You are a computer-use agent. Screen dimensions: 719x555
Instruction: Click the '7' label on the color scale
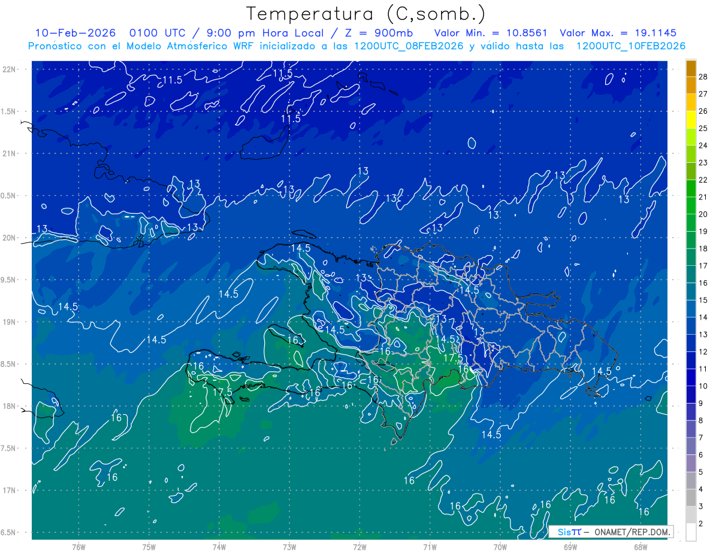click(x=700, y=438)
